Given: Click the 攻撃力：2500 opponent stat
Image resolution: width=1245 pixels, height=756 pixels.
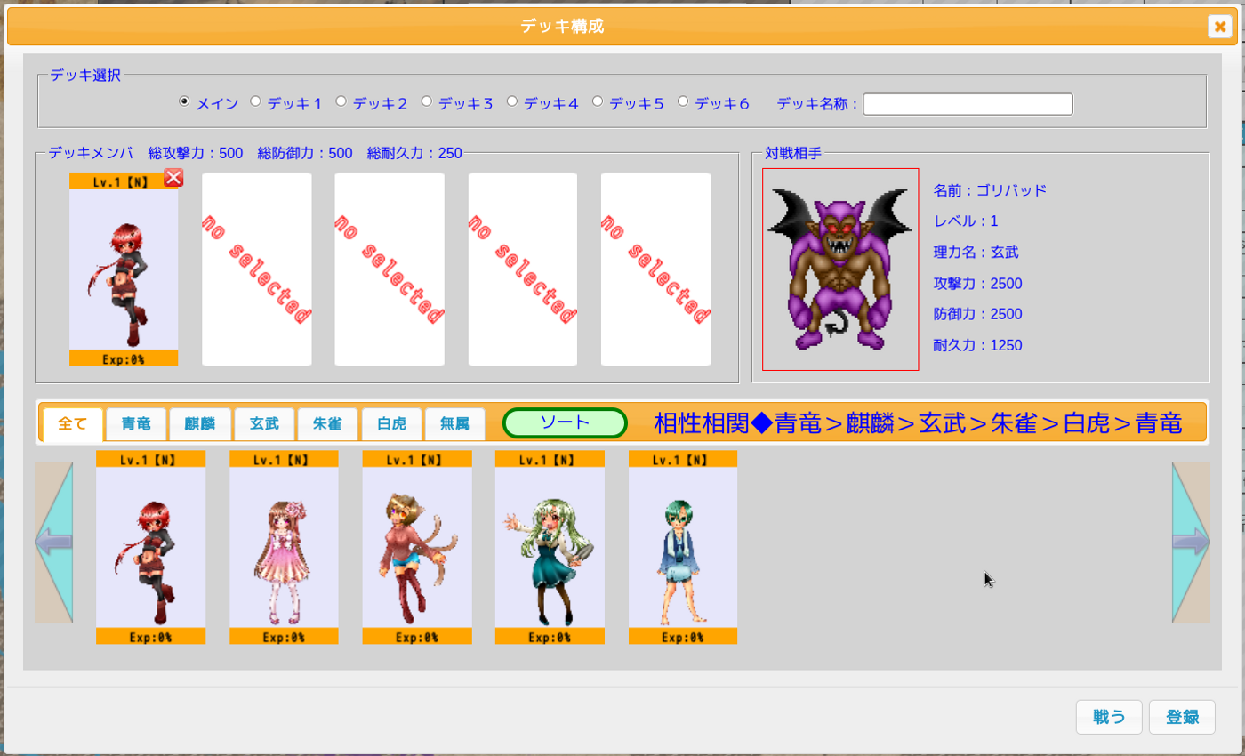Looking at the screenshot, I should 977,284.
